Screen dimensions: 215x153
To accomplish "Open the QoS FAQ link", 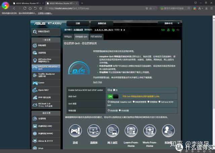I will [x=97, y=82].
